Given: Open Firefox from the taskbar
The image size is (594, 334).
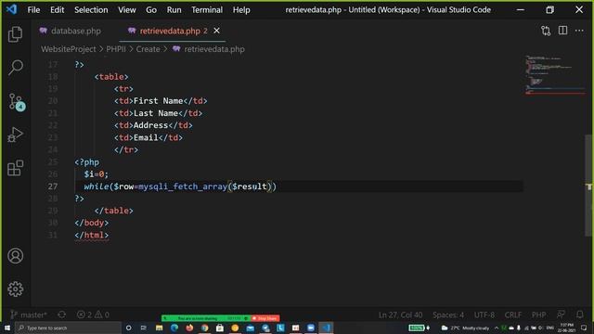Looking at the screenshot, I should pos(189,328).
